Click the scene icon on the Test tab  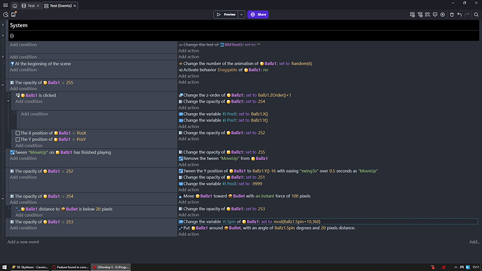[24, 6]
